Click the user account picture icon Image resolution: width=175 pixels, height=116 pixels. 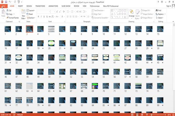click(x=174, y=6)
